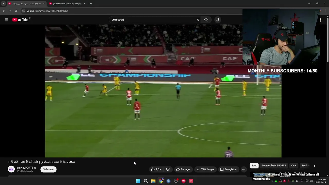View site information icon in address bar

pos(23,11)
